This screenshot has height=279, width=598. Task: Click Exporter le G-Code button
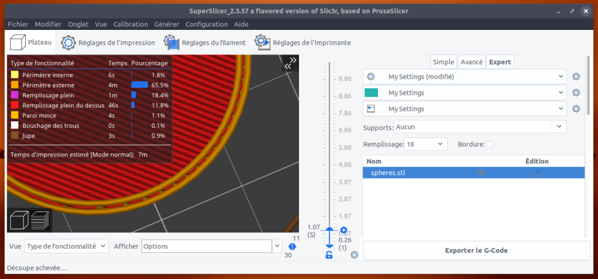476,250
